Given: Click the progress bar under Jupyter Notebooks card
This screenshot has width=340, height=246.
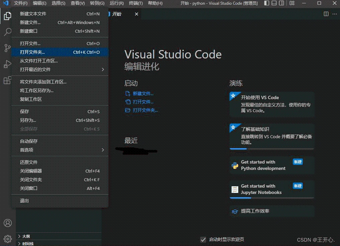Looking at the screenshot, I should (272, 198).
